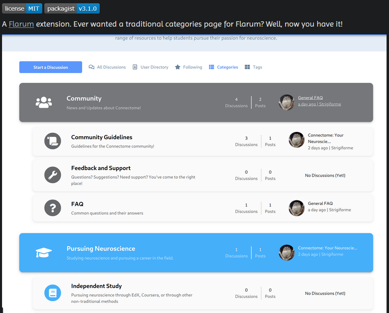Click the Independent Study book icon
Image resolution: width=389 pixels, height=313 pixels.
pyautogui.click(x=53, y=293)
